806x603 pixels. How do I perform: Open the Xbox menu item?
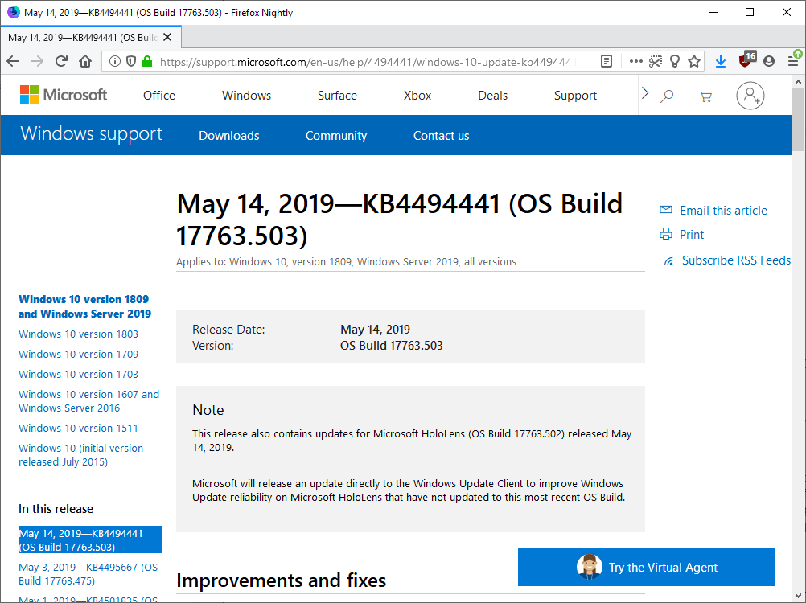[x=417, y=96]
